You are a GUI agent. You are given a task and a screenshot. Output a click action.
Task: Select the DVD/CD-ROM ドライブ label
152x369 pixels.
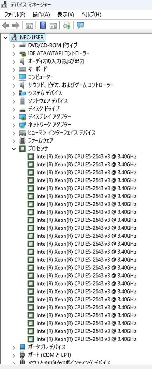click(x=53, y=45)
